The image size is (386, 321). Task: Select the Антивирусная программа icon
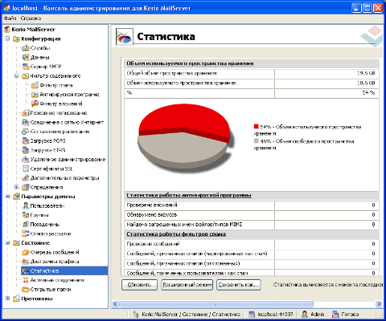35,95
